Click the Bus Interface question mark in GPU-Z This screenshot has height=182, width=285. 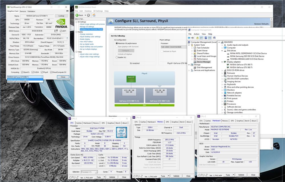click(x=67, y=38)
